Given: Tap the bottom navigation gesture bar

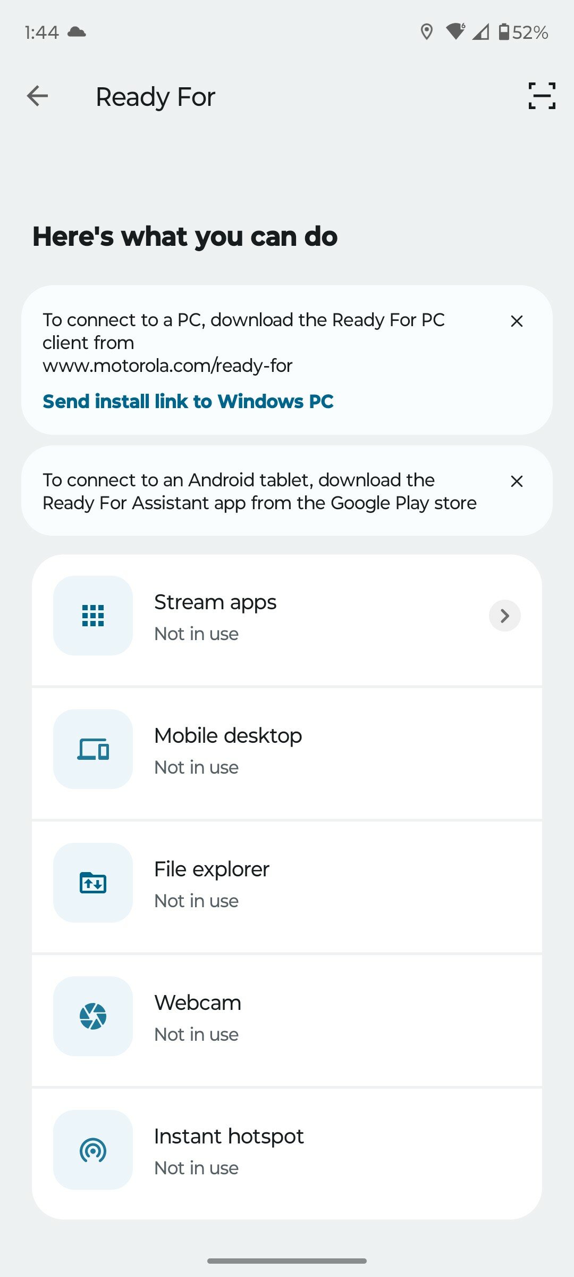Looking at the screenshot, I should point(287,1261).
